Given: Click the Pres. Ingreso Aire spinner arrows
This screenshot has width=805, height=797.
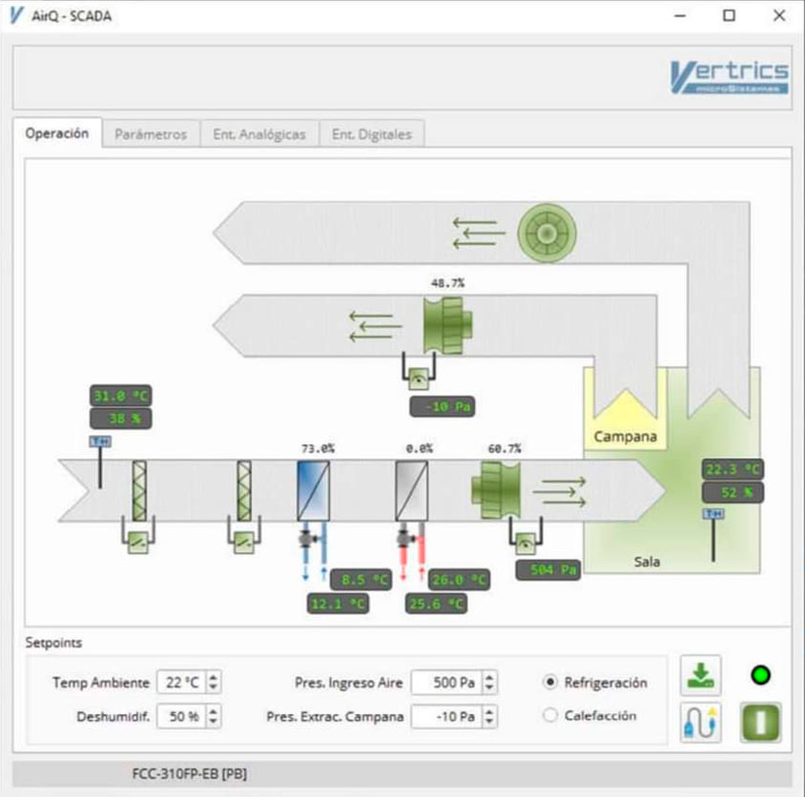Looking at the screenshot, I should point(489,683).
